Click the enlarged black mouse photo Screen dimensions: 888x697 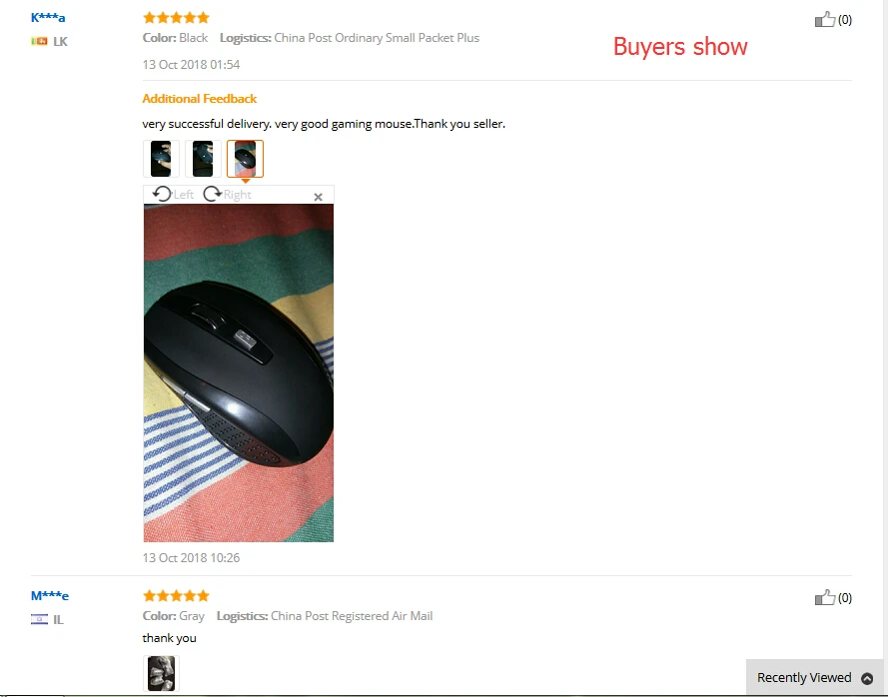click(x=239, y=373)
